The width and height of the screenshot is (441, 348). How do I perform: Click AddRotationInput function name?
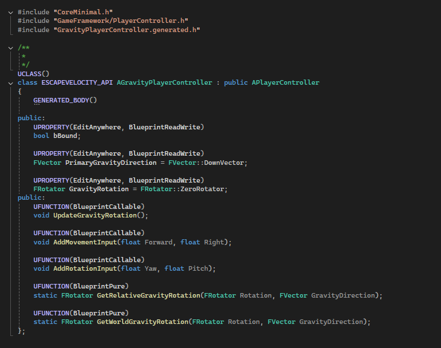pos(85,268)
